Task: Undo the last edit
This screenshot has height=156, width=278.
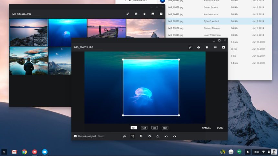Action: click(x=166, y=136)
